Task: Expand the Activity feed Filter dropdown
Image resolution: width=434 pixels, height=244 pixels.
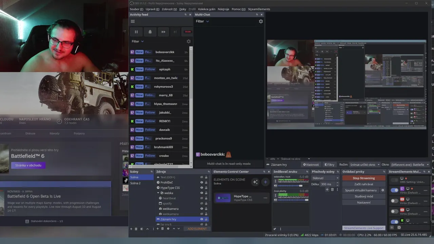Action: (138, 41)
